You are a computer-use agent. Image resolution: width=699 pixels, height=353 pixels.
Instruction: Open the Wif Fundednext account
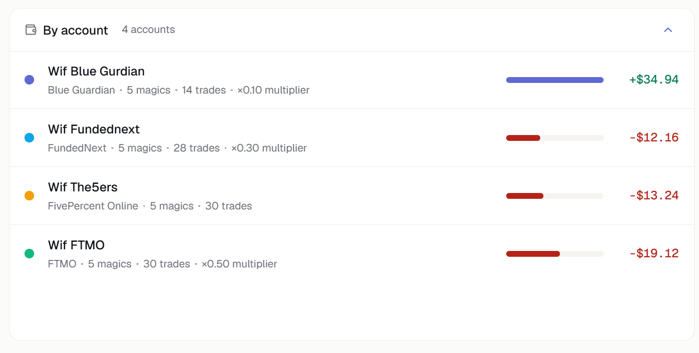(x=352, y=138)
